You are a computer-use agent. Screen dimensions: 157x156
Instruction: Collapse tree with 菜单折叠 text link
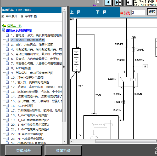pyautogui.click(x=31, y=16)
